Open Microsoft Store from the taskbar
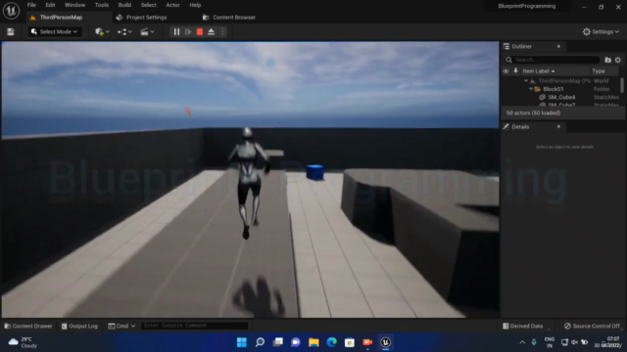Image resolution: width=627 pixels, height=352 pixels. click(x=350, y=342)
